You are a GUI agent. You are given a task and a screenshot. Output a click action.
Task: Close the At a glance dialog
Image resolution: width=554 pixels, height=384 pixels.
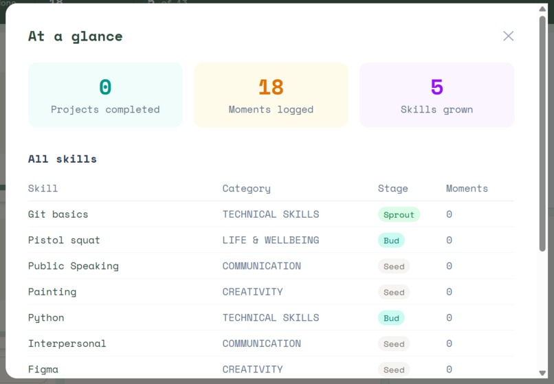coord(508,36)
